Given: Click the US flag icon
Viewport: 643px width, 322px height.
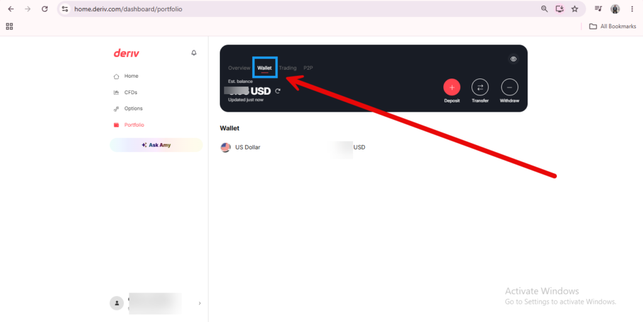Looking at the screenshot, I should coord(225,148).
